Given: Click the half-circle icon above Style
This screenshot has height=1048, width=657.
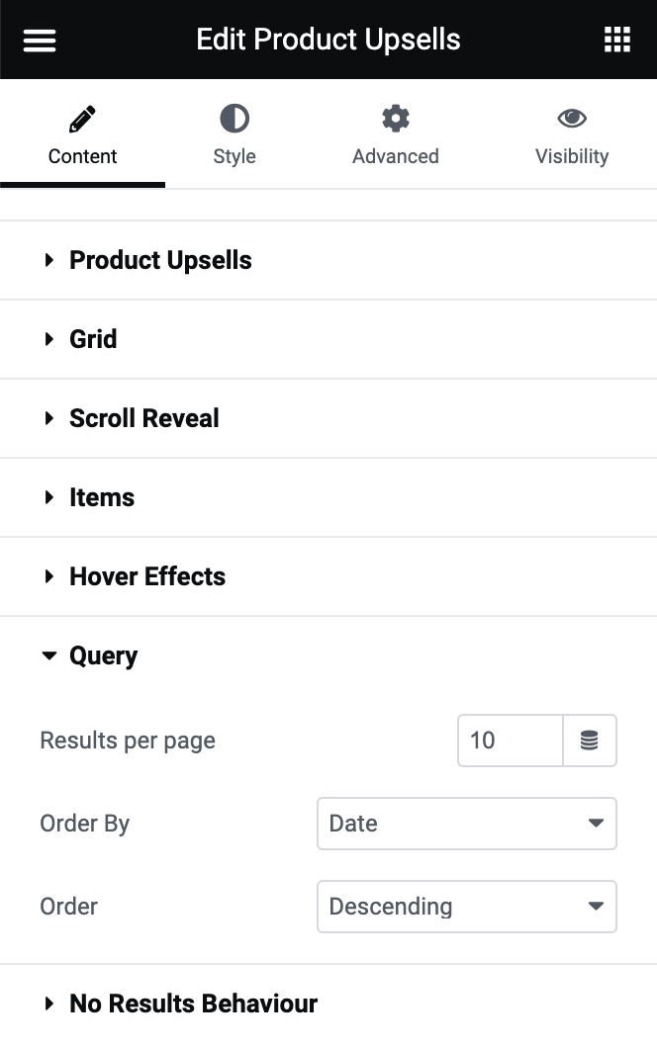Looking at the screenshot, I should (x=235, y=117).
